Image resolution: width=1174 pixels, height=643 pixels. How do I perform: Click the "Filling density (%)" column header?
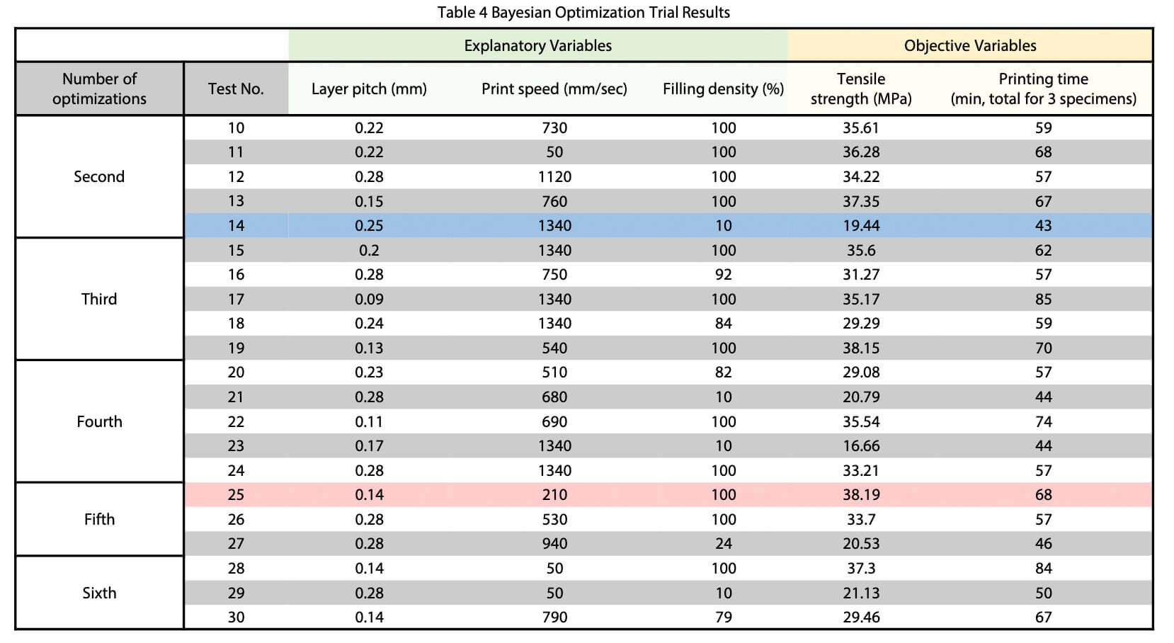tap(723, 89)
